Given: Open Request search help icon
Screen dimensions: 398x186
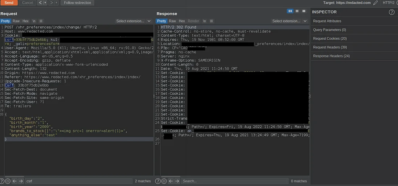Looking at the screenshot, I should pyautogui.click(x=2, y=181).
